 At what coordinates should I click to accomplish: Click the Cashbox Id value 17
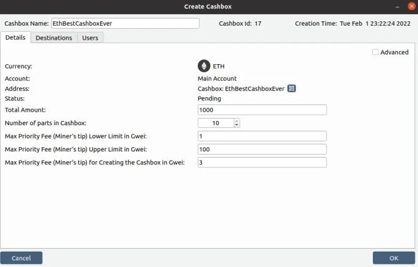coord(258,23)
